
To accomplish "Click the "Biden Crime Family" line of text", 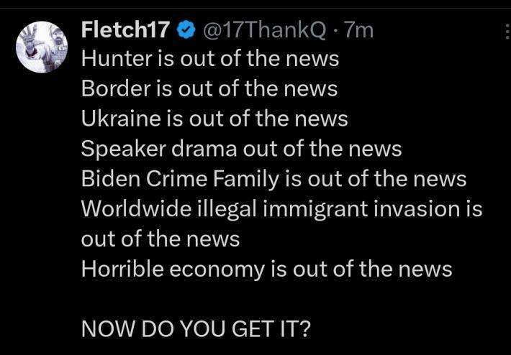I will pyautogui.click(x=273, y=179).
